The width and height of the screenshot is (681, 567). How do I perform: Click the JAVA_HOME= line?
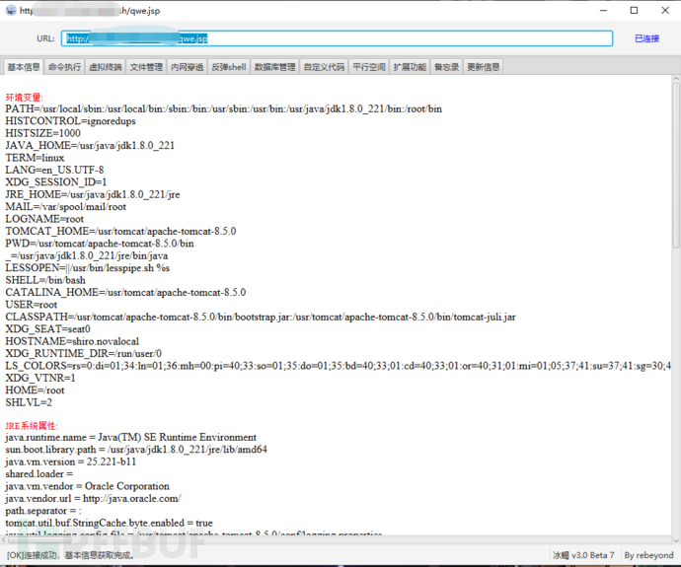90,145
